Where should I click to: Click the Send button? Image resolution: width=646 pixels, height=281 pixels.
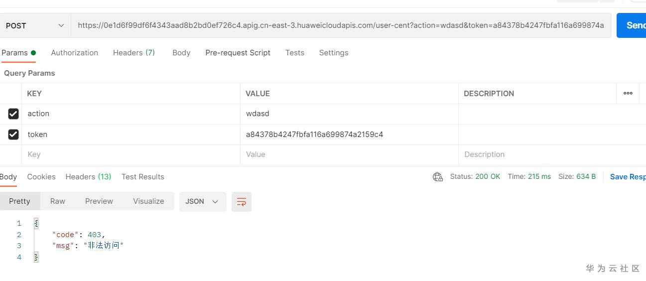tap(633, 25)
